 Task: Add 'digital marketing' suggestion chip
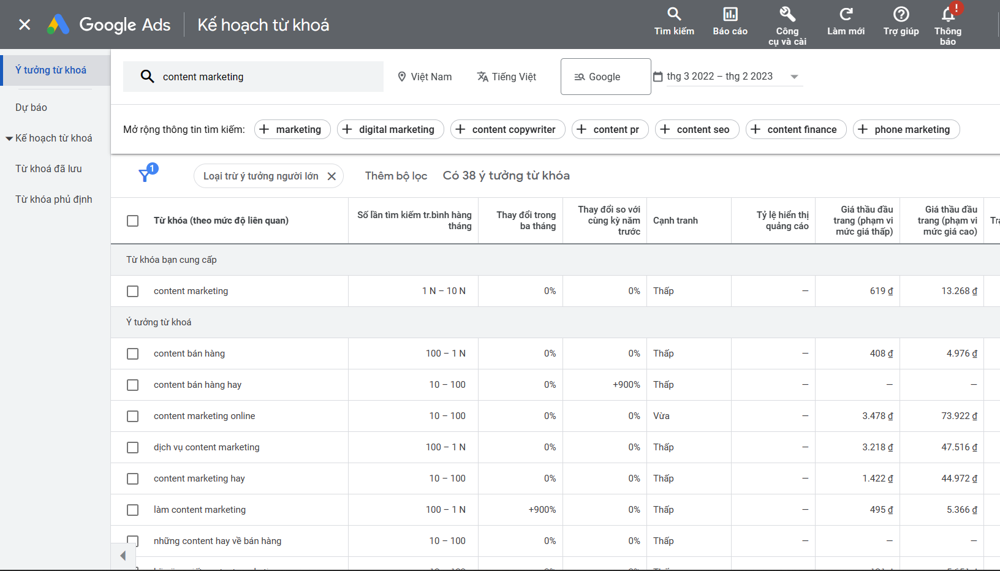(390, 129)
